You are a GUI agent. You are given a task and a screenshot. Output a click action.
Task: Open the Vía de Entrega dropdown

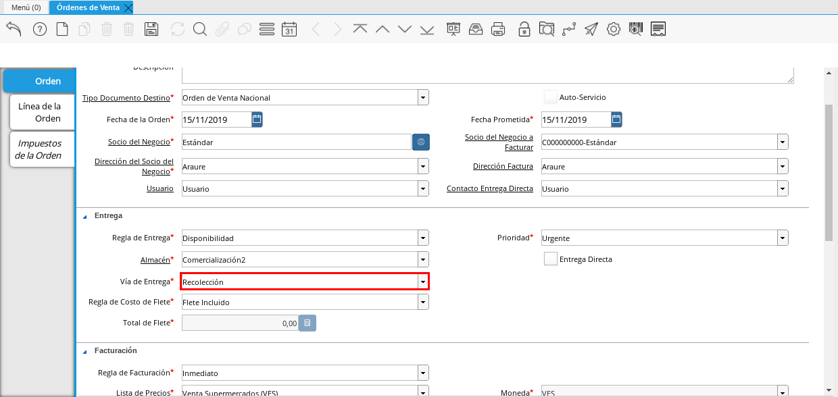423,282
